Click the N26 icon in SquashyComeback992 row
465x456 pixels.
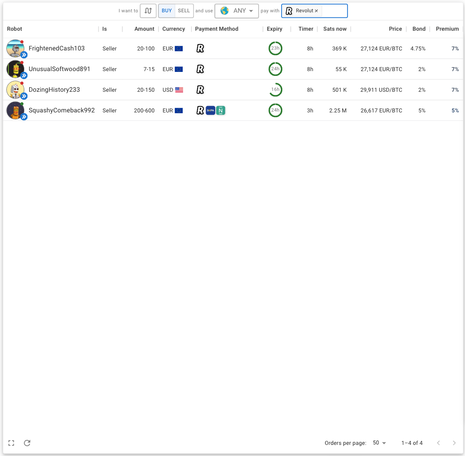[x=221, y=110]
